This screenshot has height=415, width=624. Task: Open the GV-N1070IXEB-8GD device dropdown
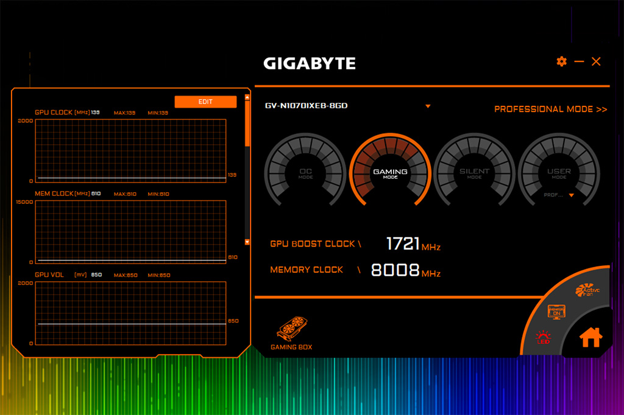(428, 106)
